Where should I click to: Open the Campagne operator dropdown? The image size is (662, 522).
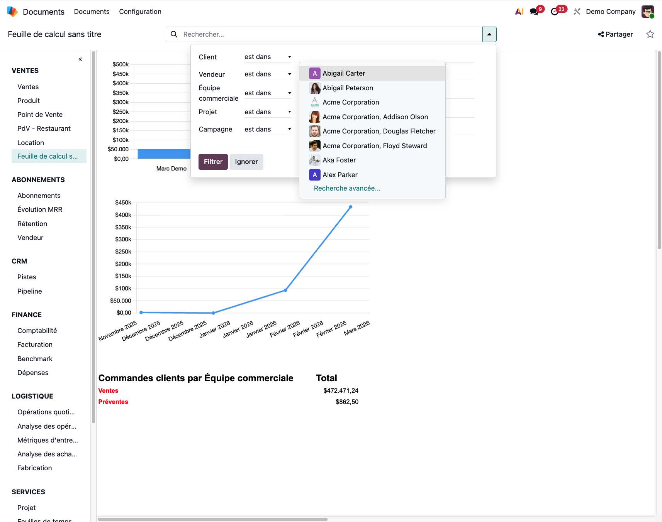pyautogui.click(x=267, y=130)
